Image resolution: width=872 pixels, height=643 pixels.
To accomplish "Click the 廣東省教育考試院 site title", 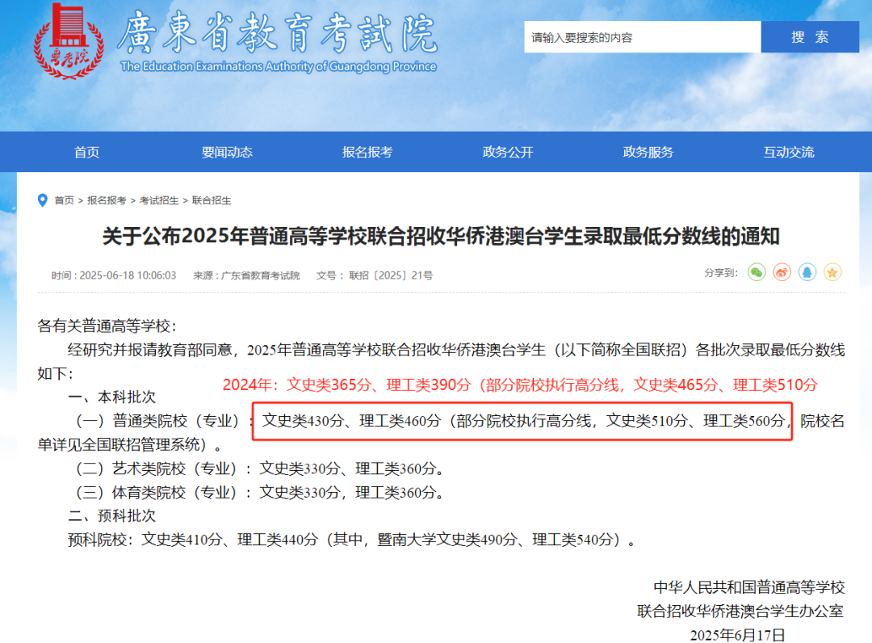I will [x=278, y=33].
